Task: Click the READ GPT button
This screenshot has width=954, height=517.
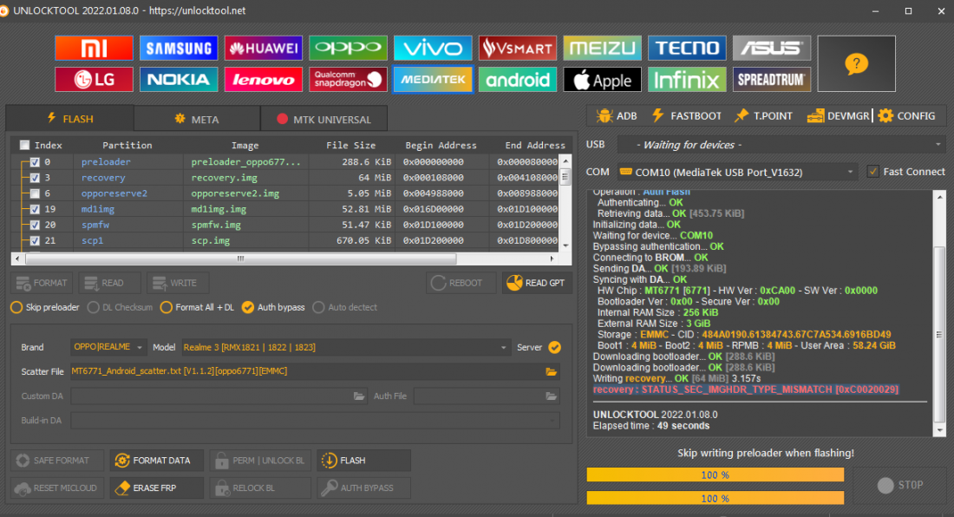Action: [x=537, y=283]
